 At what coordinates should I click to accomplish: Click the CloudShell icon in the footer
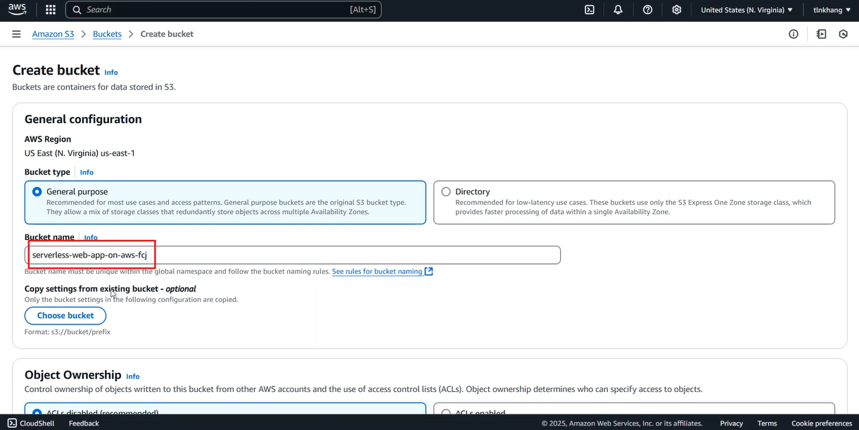coord(12,423)
